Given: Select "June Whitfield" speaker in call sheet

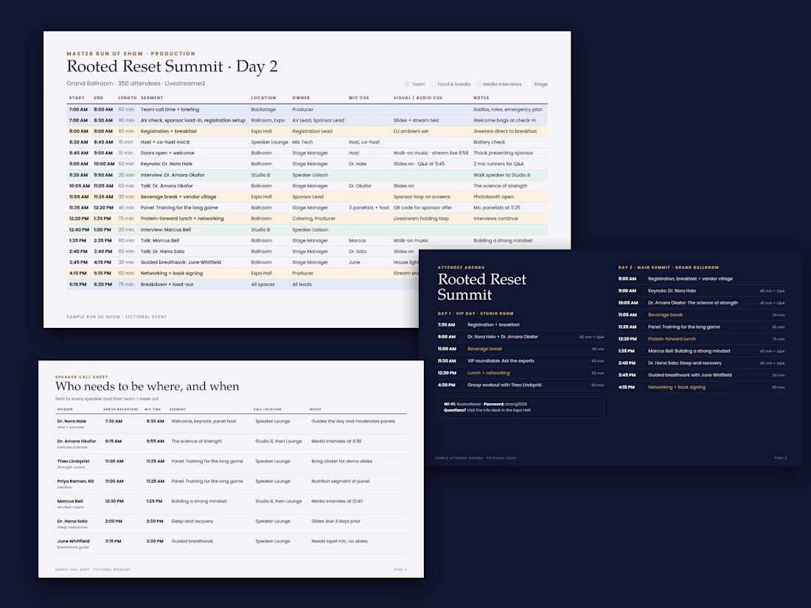Looking at the screenshot, I should tap(73, 542).
